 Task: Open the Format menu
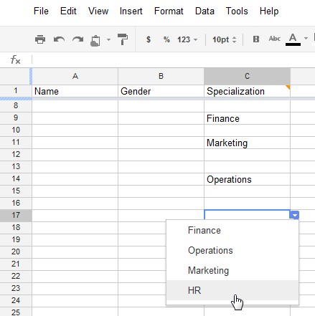tap(169, 11)
